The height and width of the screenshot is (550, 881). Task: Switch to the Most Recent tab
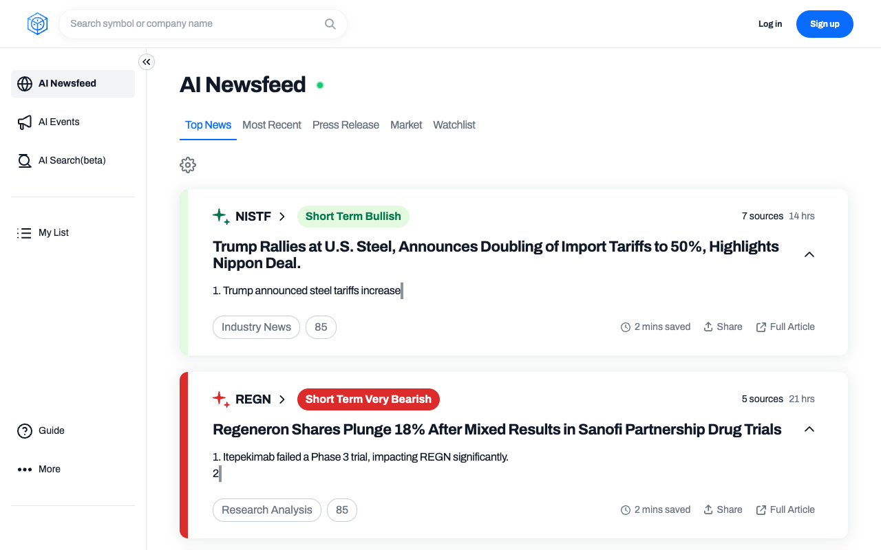coord(272,125)
